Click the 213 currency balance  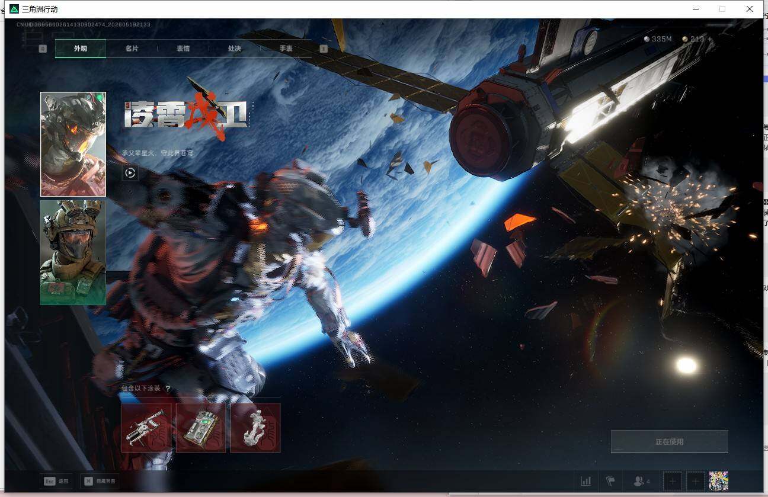pos(693,39)
